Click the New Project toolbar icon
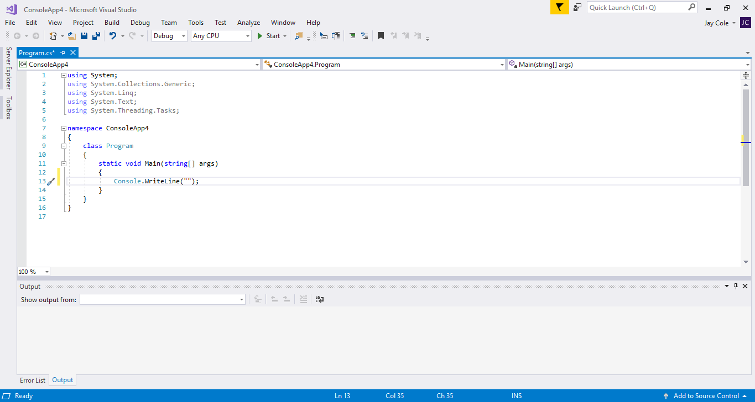Screen dimensions: 755x402 [53, 36]
